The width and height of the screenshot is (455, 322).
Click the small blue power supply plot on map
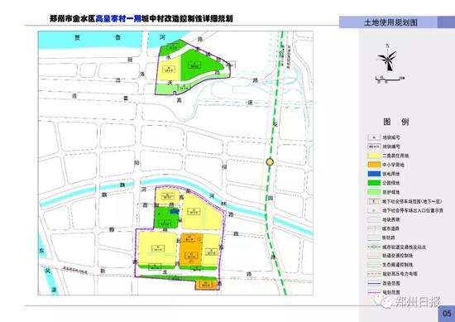pos(175,212)
